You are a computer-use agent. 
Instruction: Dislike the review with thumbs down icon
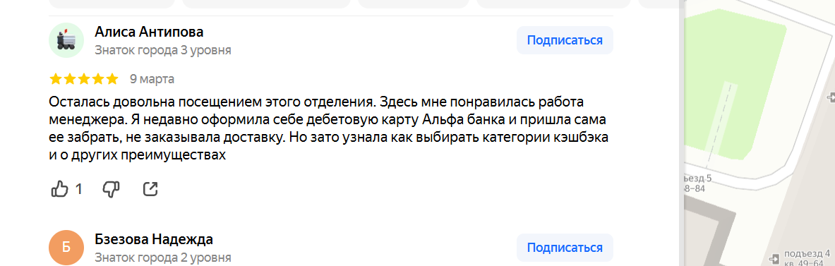point(112,189)
